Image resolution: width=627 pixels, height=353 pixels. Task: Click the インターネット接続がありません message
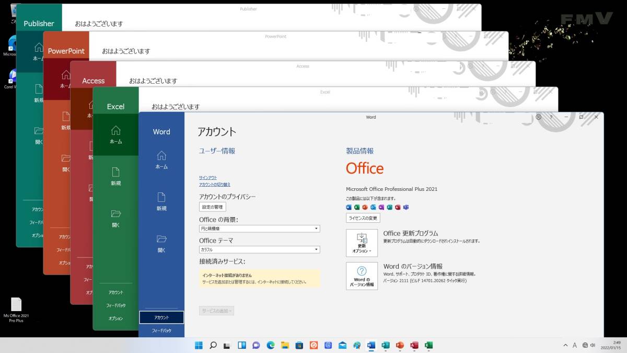click(227, 275)
